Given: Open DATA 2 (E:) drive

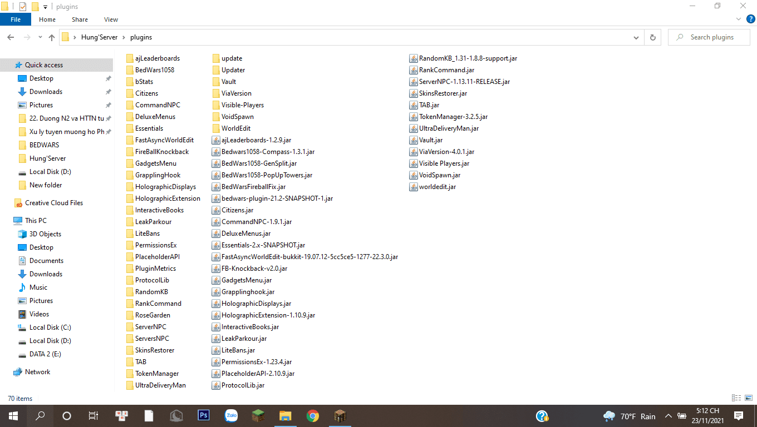Looking at the screenshot, I should coord(45,354).
